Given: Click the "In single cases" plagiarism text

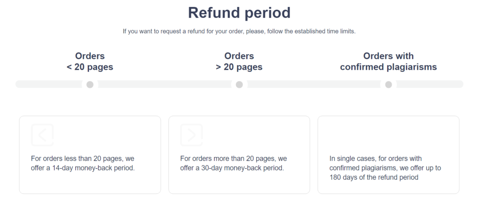Looking at the screenshot, I should tap(385, 168).
